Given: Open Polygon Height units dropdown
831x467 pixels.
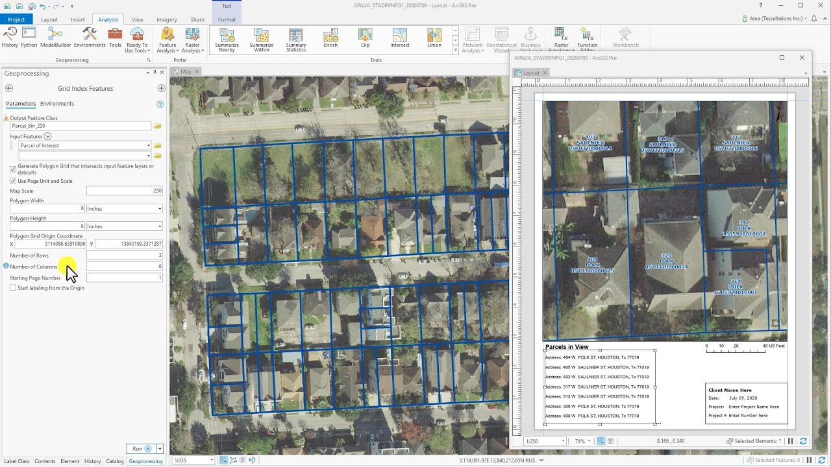Looking at the screenshot, I should 160,226.
